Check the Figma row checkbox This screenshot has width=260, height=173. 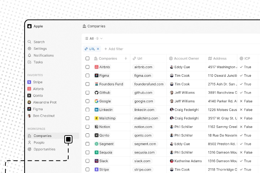click(87, 75)
